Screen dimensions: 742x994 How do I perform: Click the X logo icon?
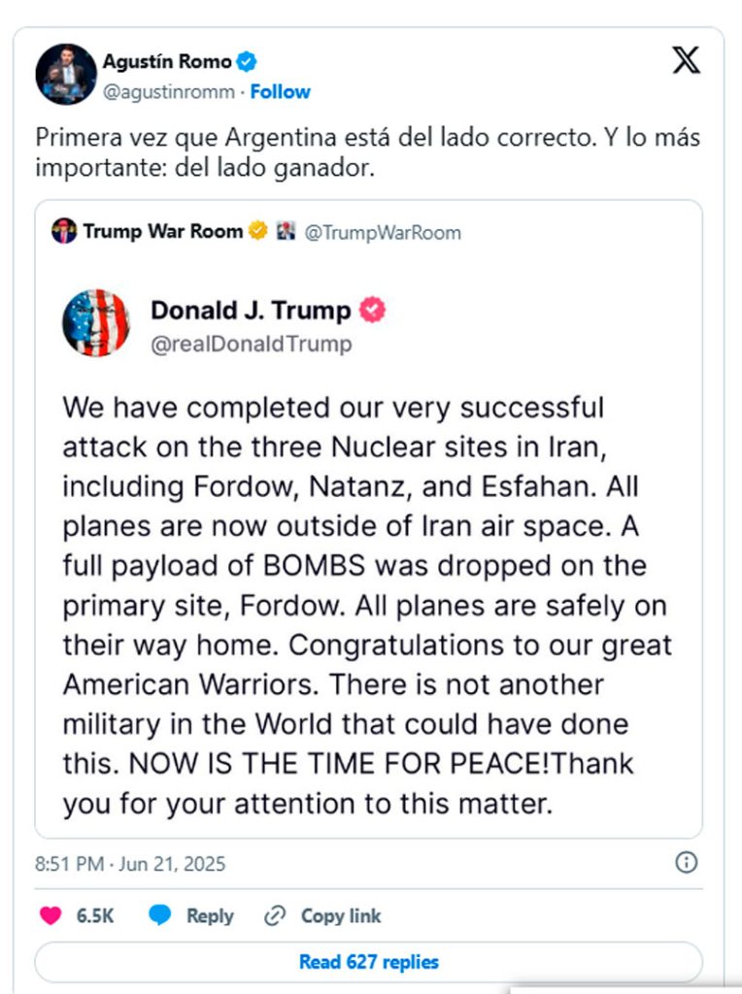pyautogui.click(x=687, y=60)
